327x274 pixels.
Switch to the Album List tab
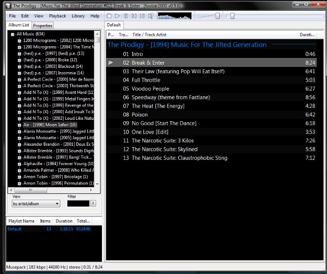click(x=18, y=25)
